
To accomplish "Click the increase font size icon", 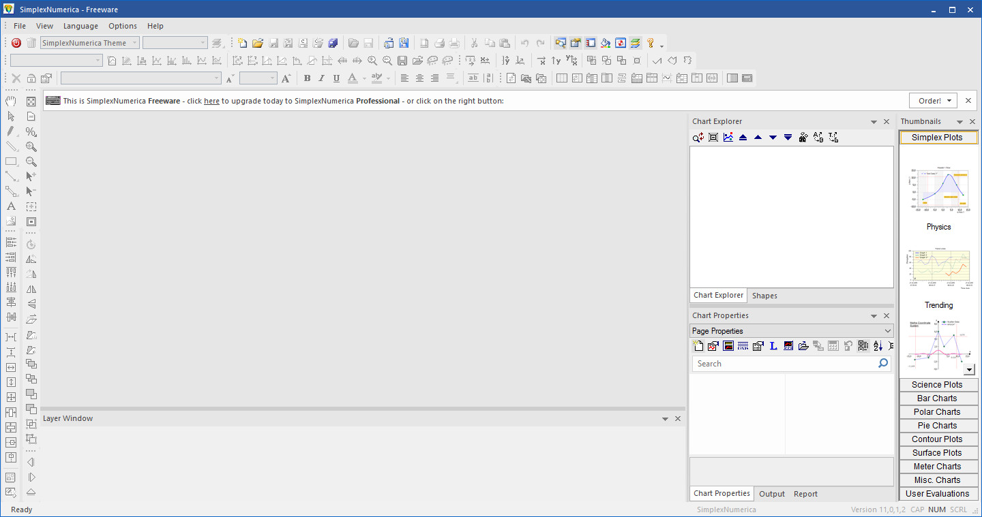I will pos(286,78).
